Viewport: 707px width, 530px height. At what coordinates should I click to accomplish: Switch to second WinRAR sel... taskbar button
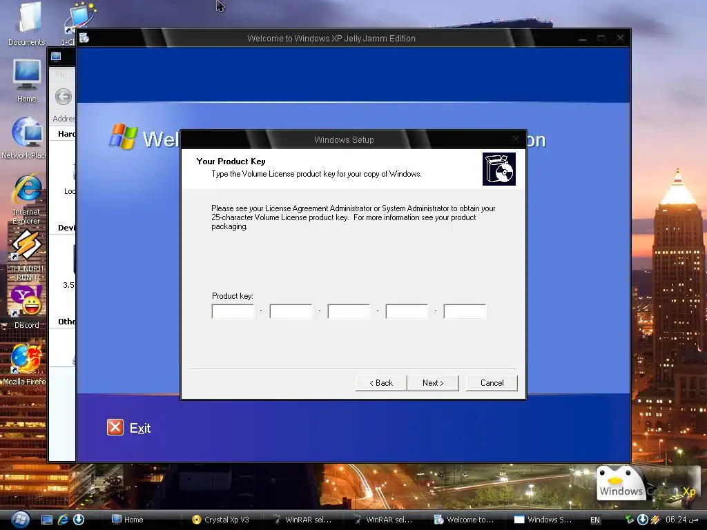point(382,520)
